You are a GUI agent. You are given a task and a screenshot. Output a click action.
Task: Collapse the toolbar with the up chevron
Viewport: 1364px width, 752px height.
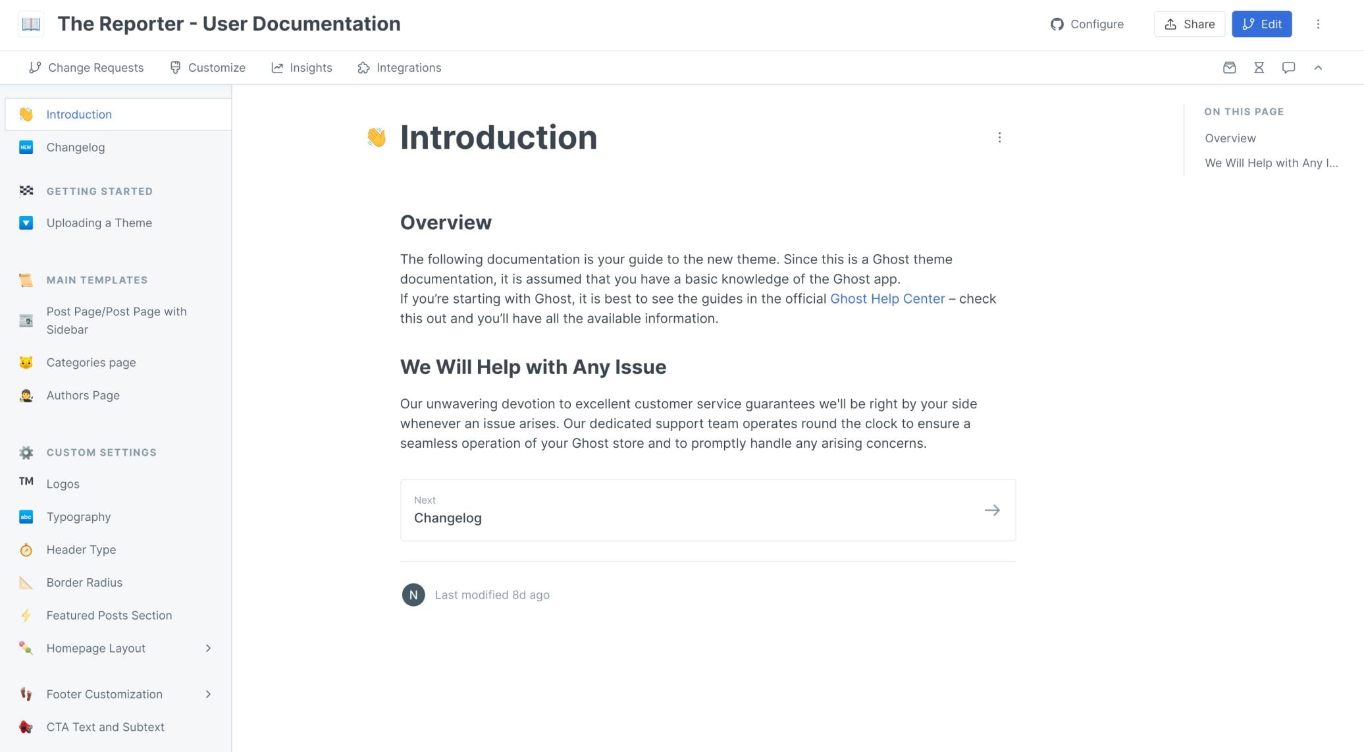[1318, 68]
